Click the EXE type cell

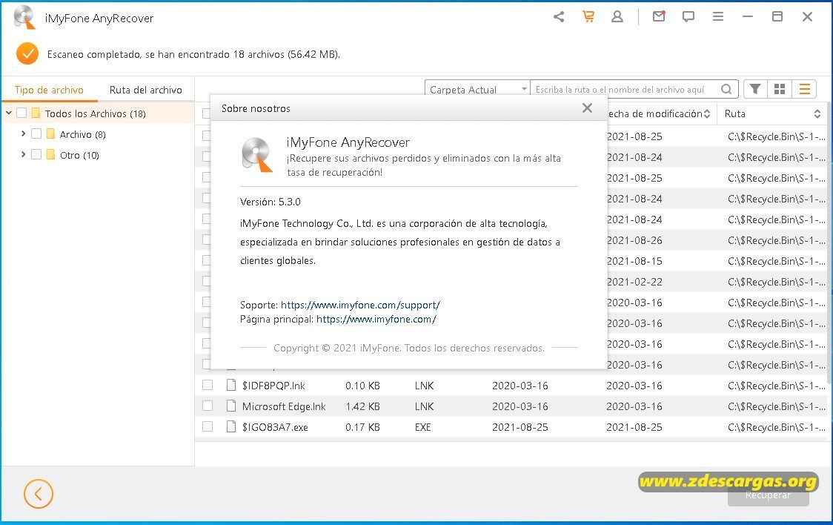[x=423, y=427]
